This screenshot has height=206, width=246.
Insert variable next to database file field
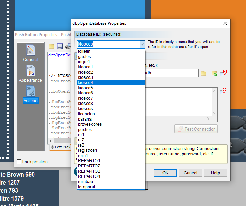point(223,73)
